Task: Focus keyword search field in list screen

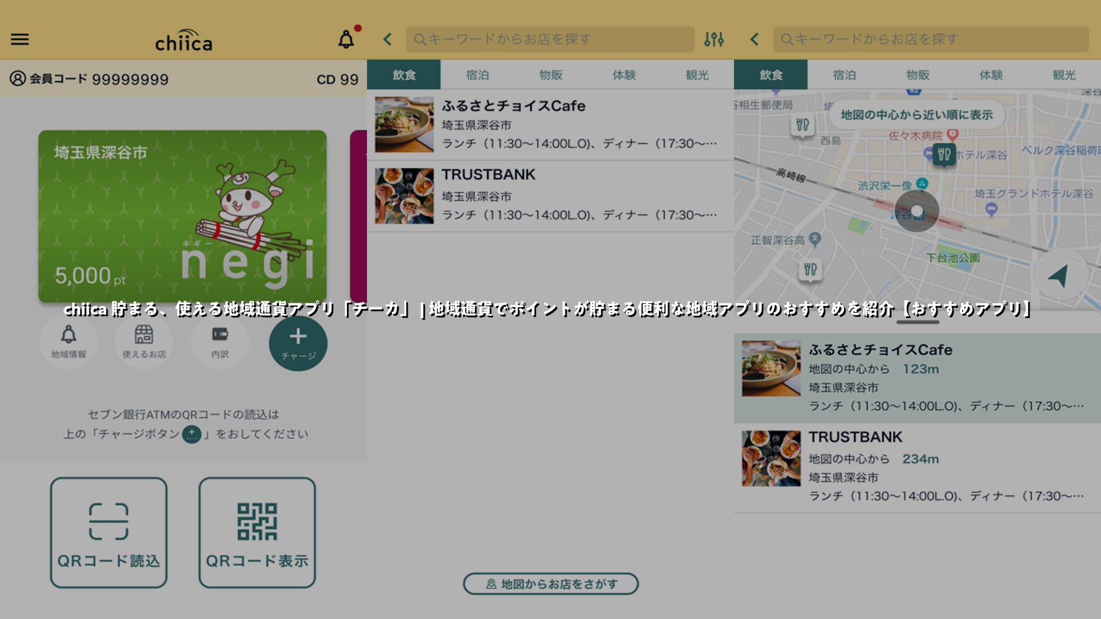Action: pos(550,39)
